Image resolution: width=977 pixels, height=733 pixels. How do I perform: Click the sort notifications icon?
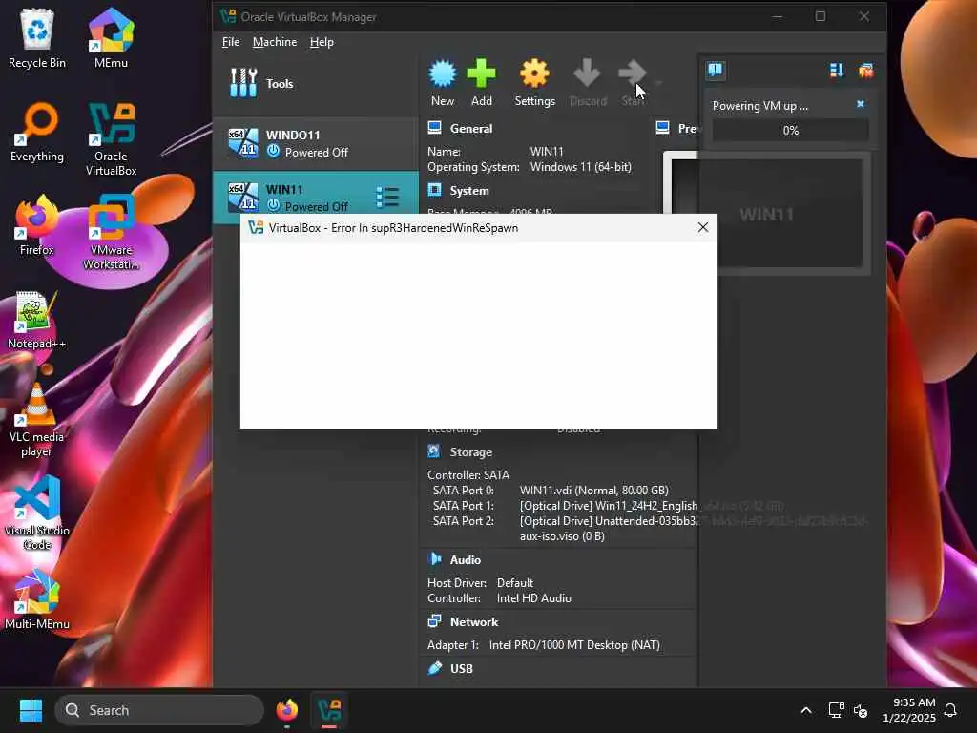pos(837,71)
